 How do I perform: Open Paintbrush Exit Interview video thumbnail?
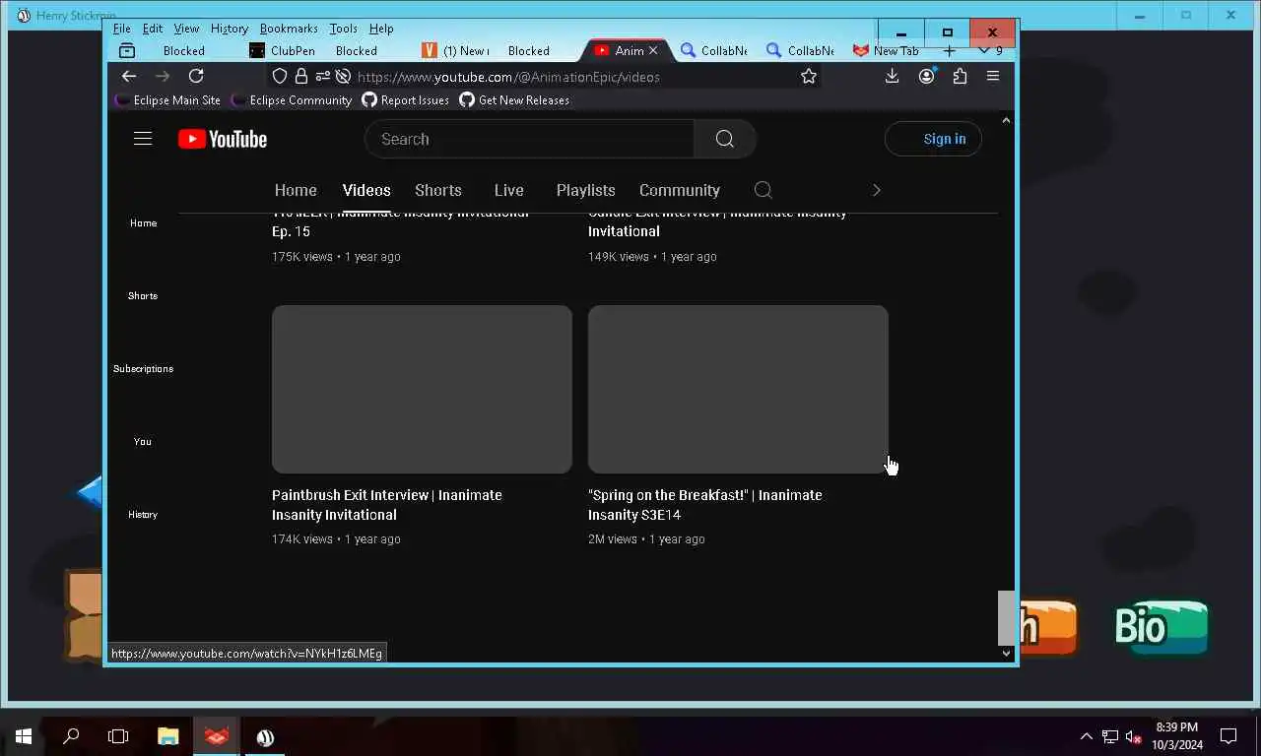click(422, 389)
